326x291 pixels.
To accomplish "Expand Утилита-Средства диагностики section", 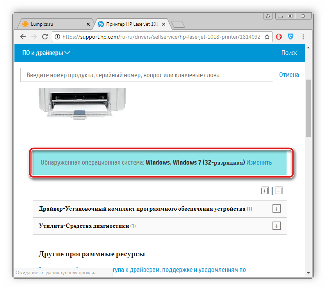I will [x=276, y=226].
